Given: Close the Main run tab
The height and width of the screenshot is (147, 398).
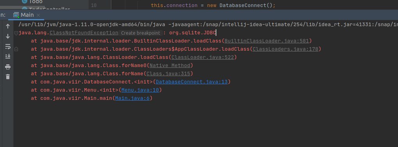Looking at the screenshot, I should point(38,15).
